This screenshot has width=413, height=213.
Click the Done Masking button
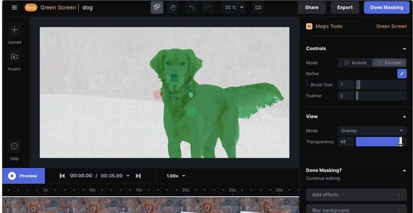(x=386, y=7)
